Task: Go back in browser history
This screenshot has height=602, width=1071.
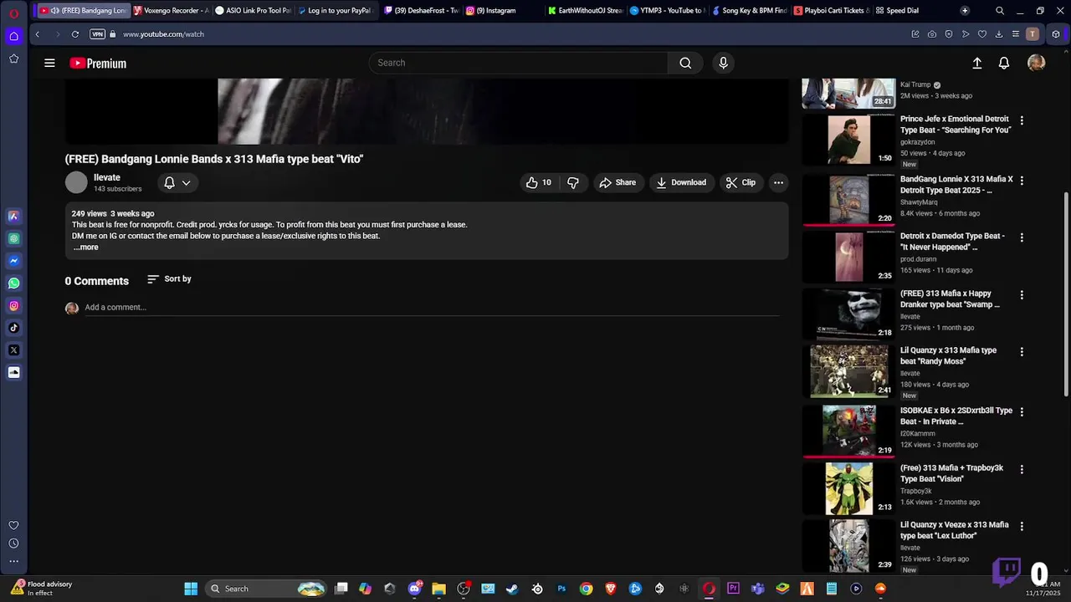Action: tap(37, 34)
